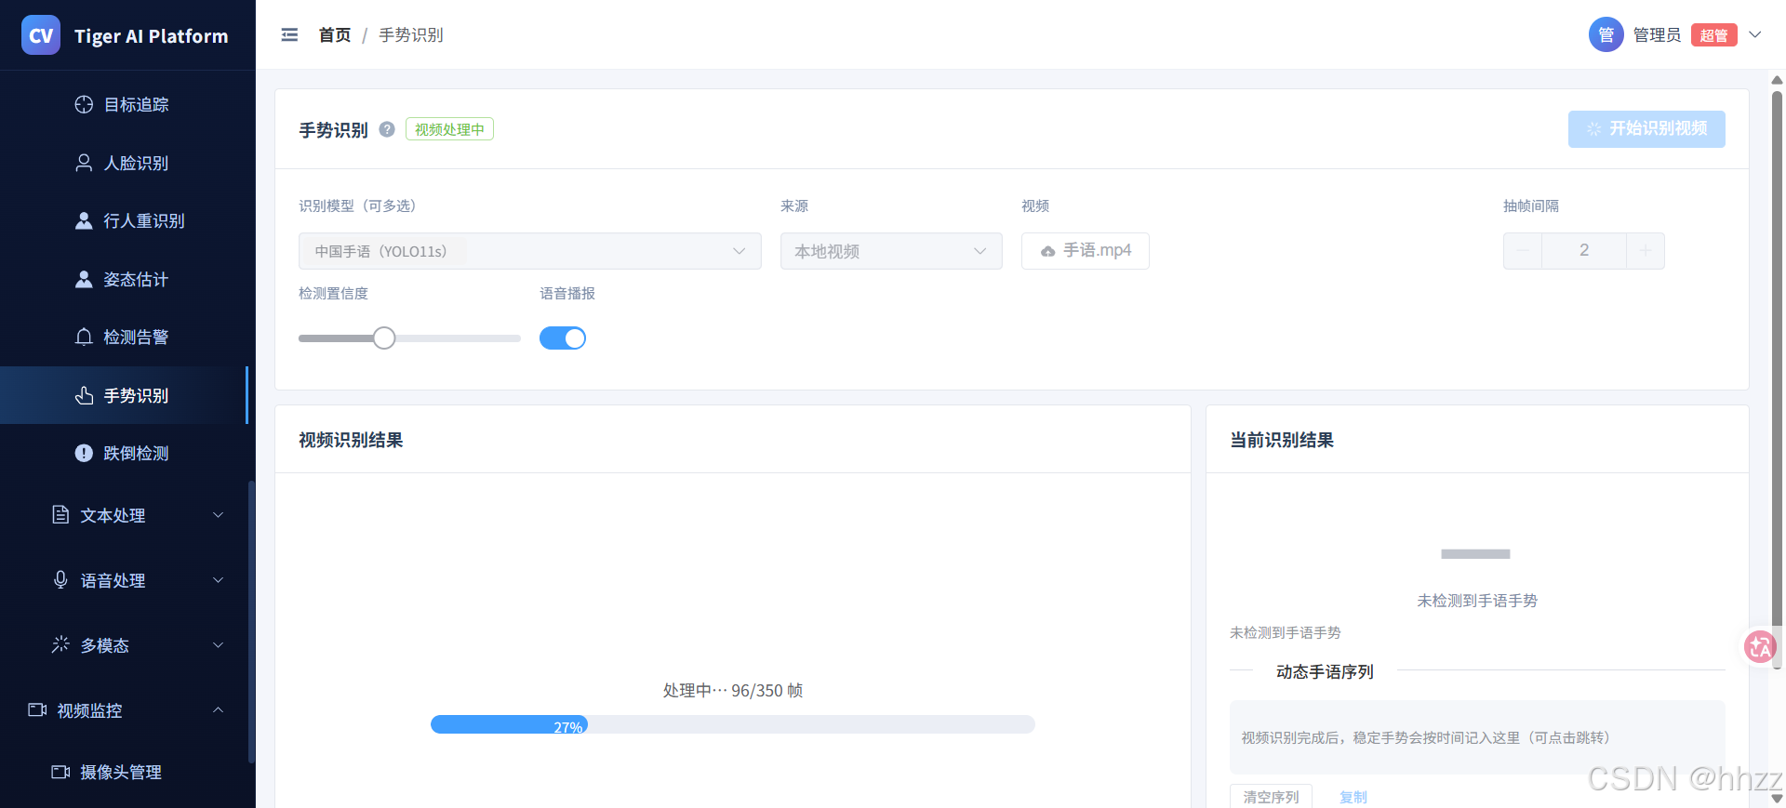Click the 行人重识别 sidebar icon
The image size is (1786, 808).
[84, 220]
